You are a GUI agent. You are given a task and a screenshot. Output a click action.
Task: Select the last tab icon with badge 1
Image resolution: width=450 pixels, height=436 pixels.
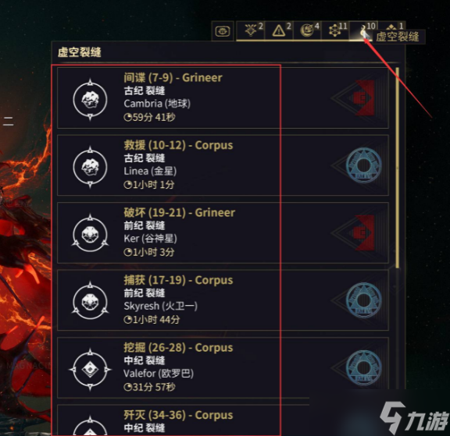click(x=391, y=29)
